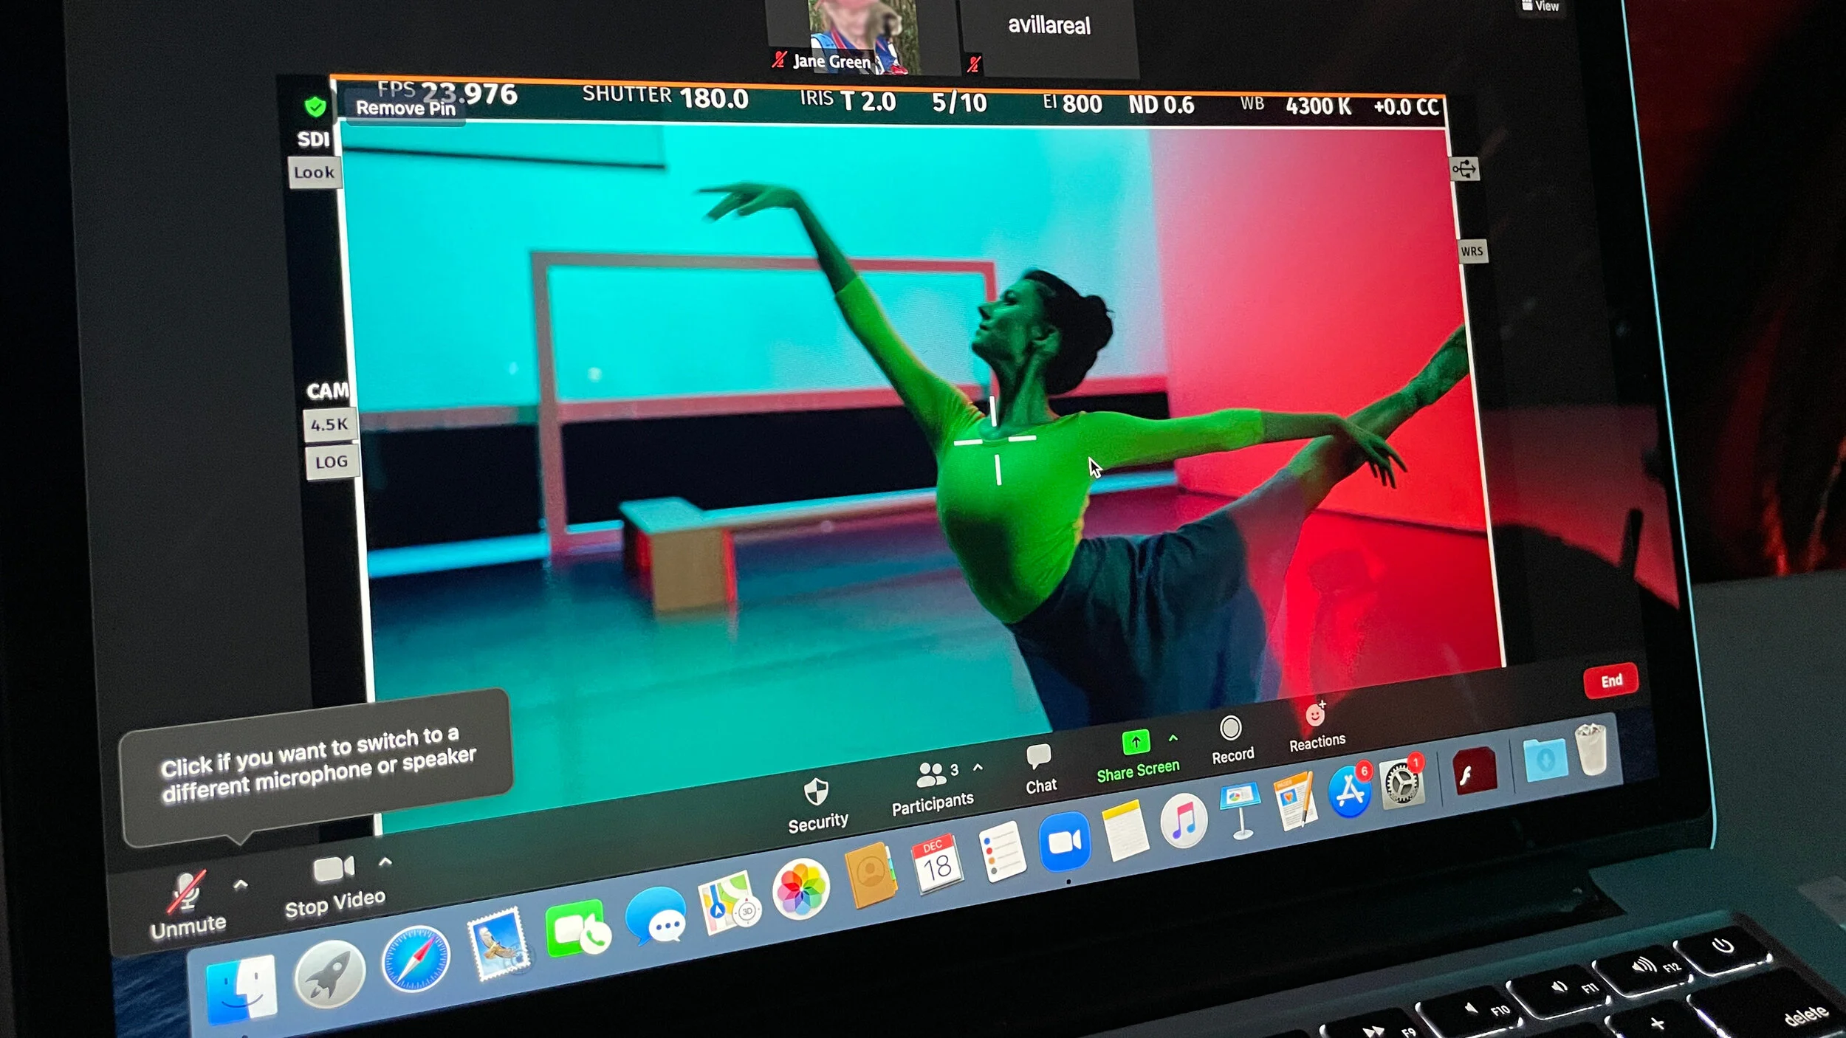Screen dimensions: 1846x1038
Task: Open Safari from the Dock
Action: [416, 958]
